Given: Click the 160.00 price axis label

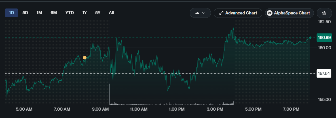Looking at the screenshot, I should click(x=324, y=48).
